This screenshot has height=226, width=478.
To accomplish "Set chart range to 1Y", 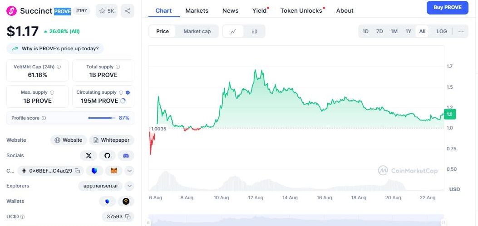I will point(409,31).
